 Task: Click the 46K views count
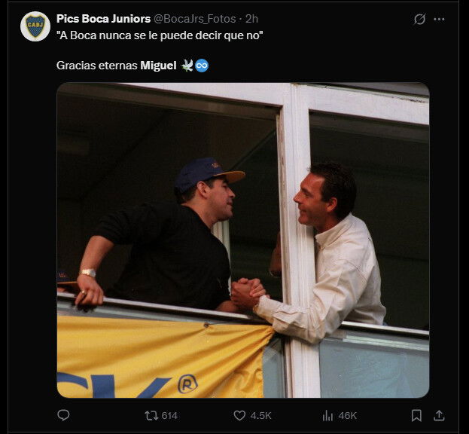(348, 415)
